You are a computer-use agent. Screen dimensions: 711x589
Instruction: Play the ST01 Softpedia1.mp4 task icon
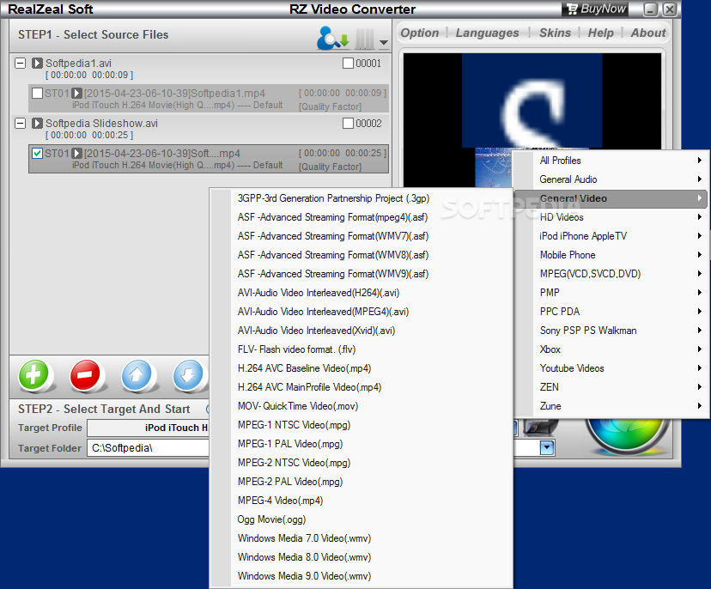pyautogui.click(x=76, y=94)
